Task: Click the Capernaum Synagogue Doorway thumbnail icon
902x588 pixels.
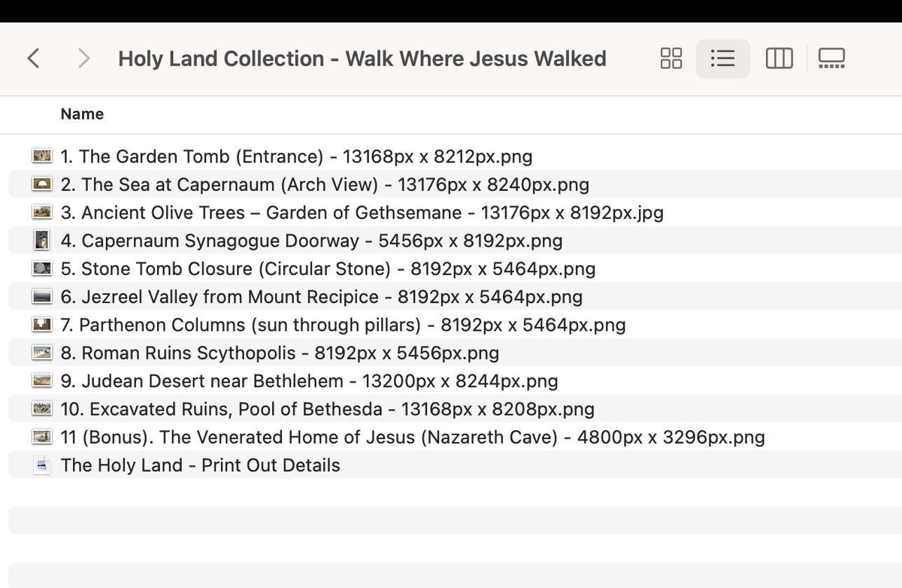Action: click(43, 241)
